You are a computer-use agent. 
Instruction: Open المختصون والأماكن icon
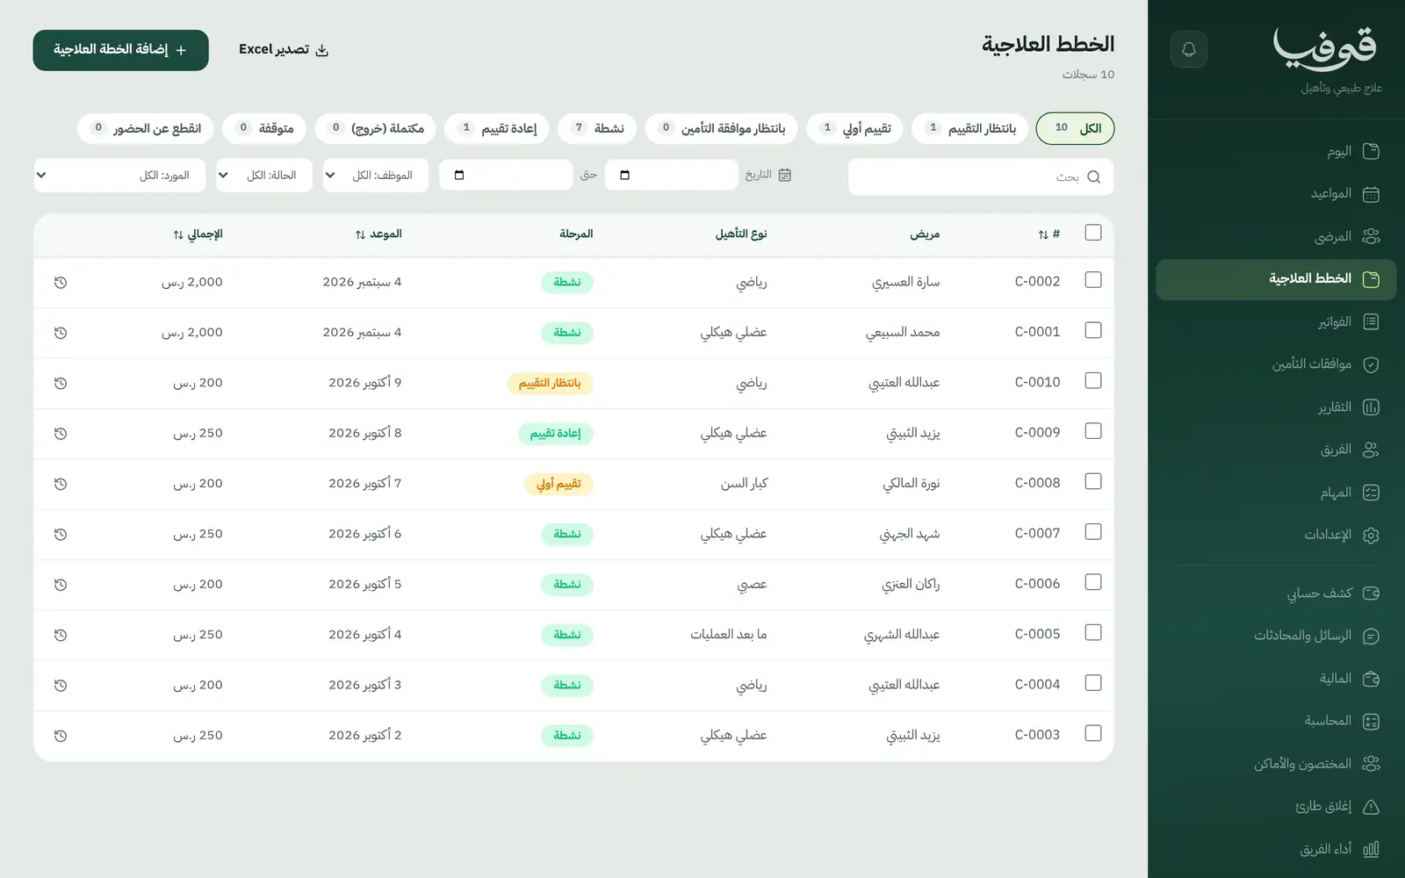tap(1371, 764)
